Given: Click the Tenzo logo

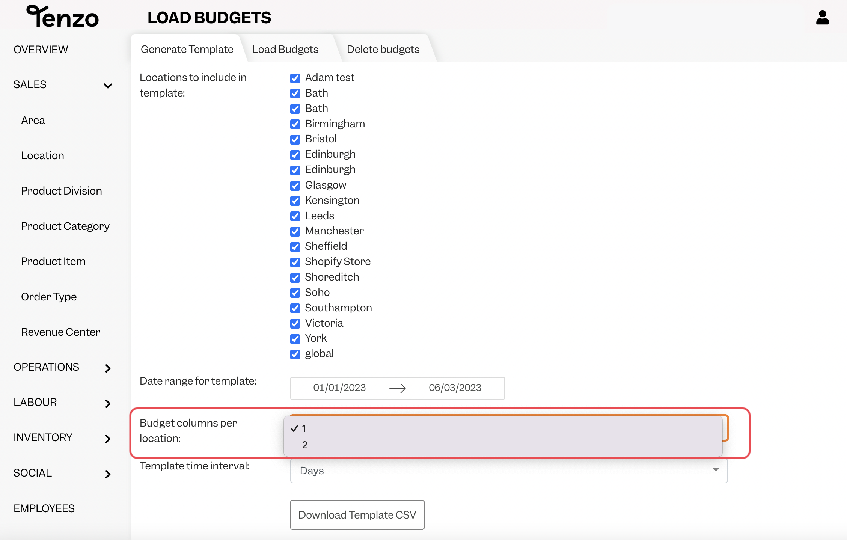Looking at the screenshot, I should [62, 17].
